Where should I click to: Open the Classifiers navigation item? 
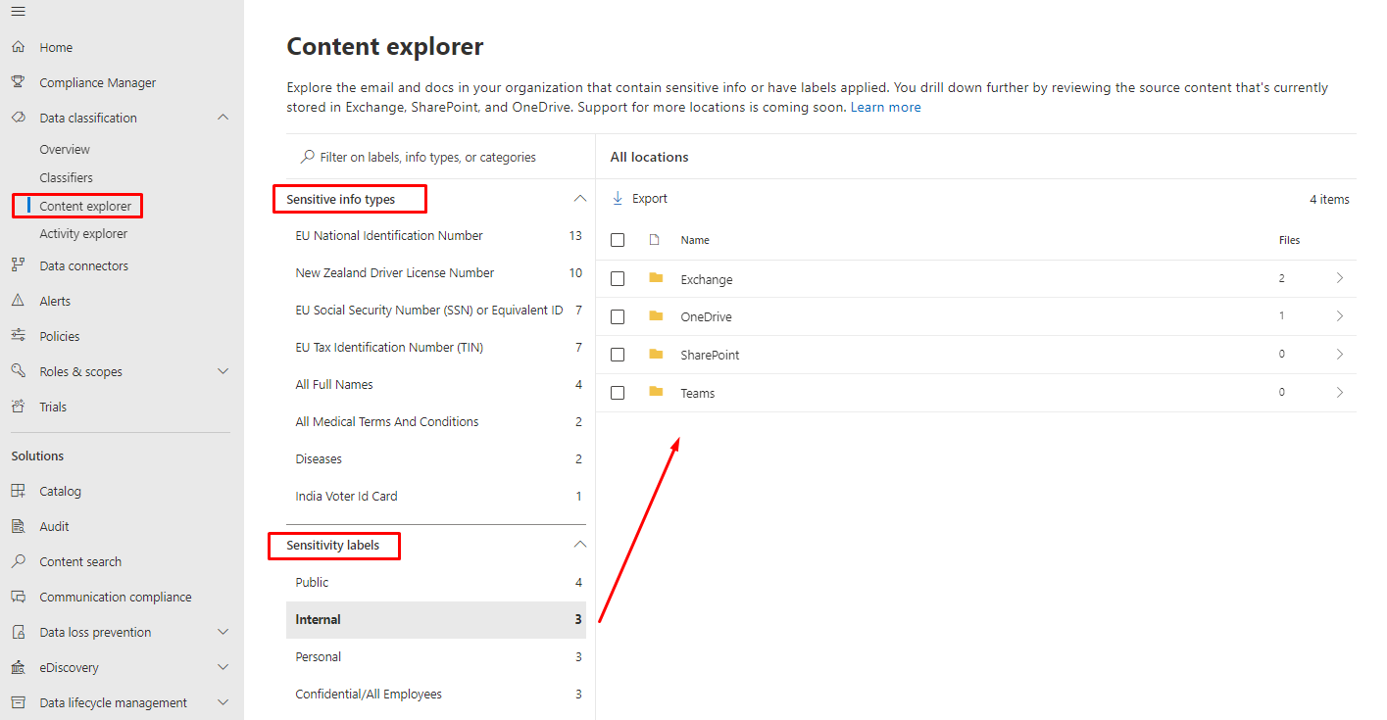tap(66, 177)
